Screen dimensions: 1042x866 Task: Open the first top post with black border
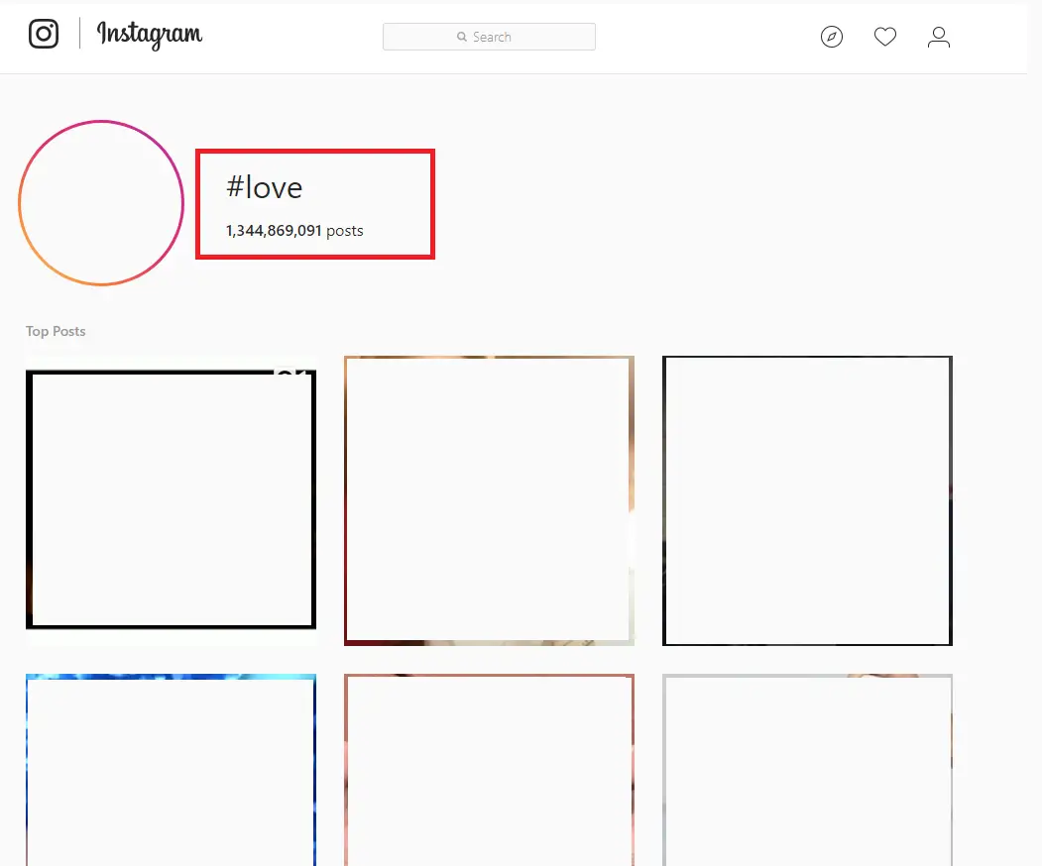point(171,499)
